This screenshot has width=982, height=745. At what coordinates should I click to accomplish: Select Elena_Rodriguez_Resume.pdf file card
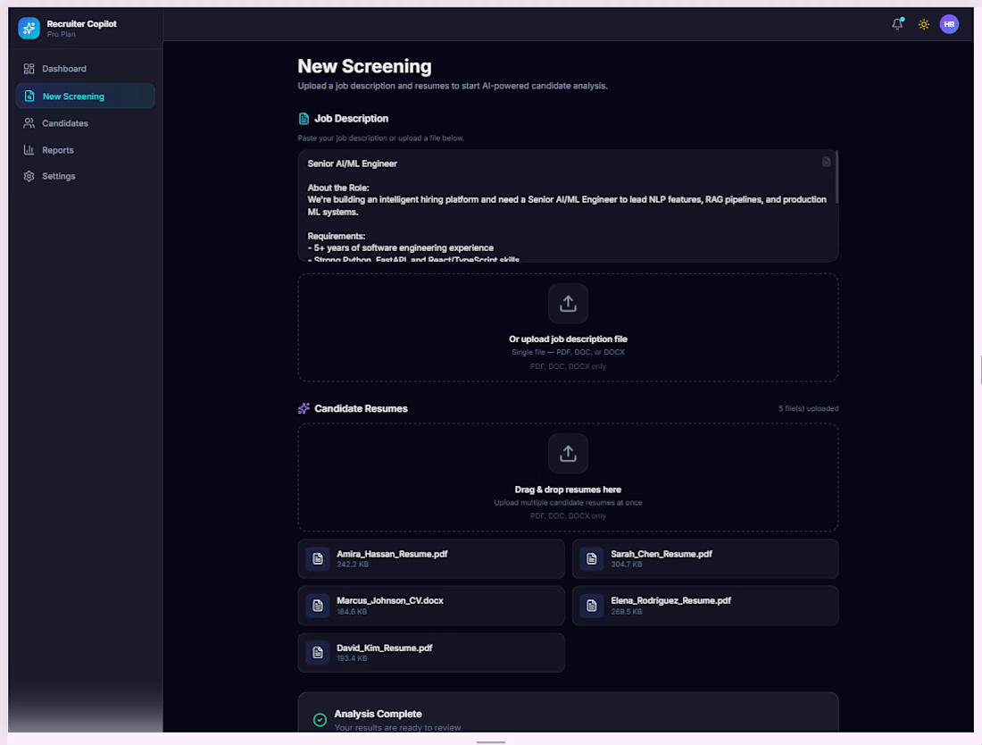(705, 606)
